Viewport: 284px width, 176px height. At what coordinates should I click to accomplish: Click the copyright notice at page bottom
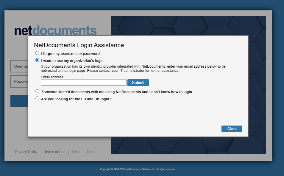coord(138,169)
